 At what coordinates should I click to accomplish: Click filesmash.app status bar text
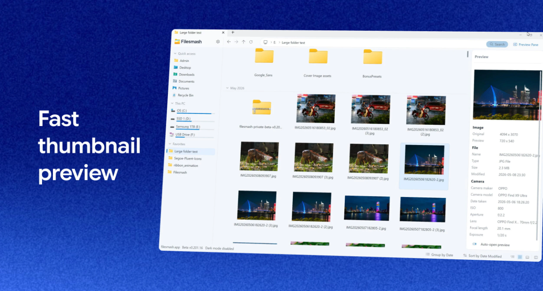click(x=170, y=247)
